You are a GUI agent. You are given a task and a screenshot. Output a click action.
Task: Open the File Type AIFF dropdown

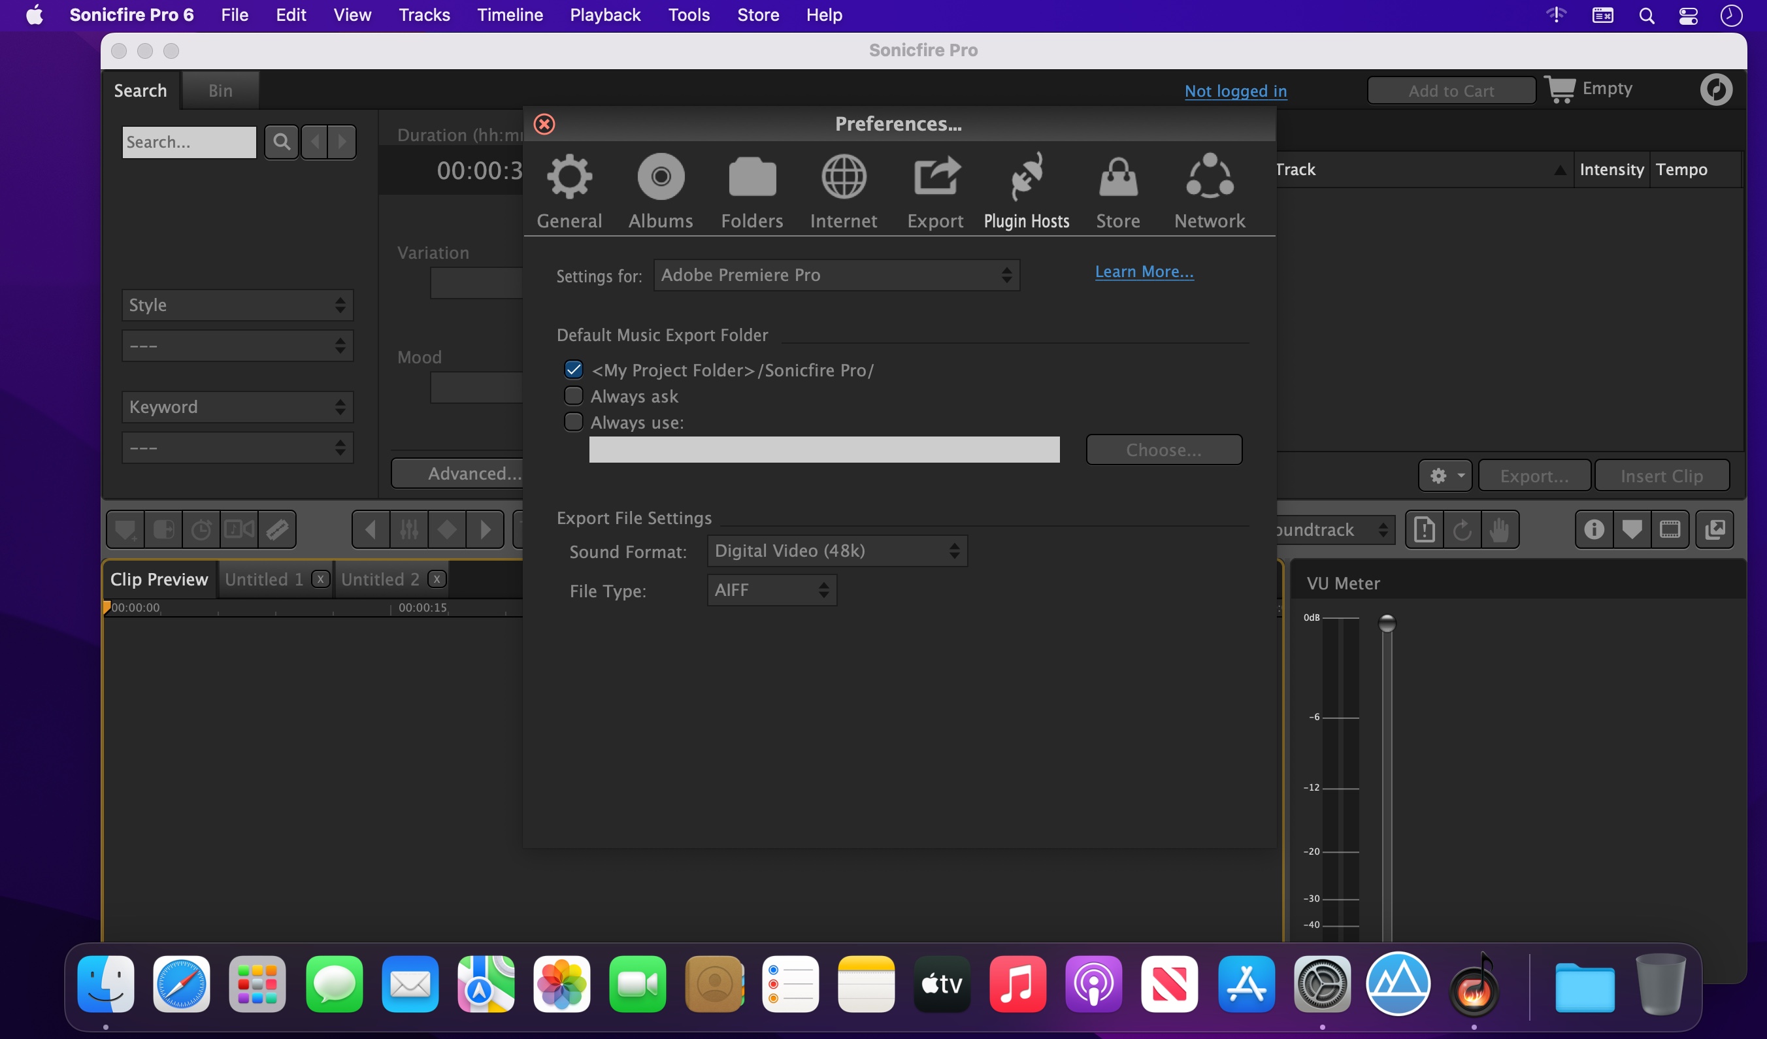pyautogui.click(x=771, y=590)
